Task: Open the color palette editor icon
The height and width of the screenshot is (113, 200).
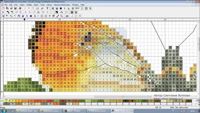Action: click(57, 12)
